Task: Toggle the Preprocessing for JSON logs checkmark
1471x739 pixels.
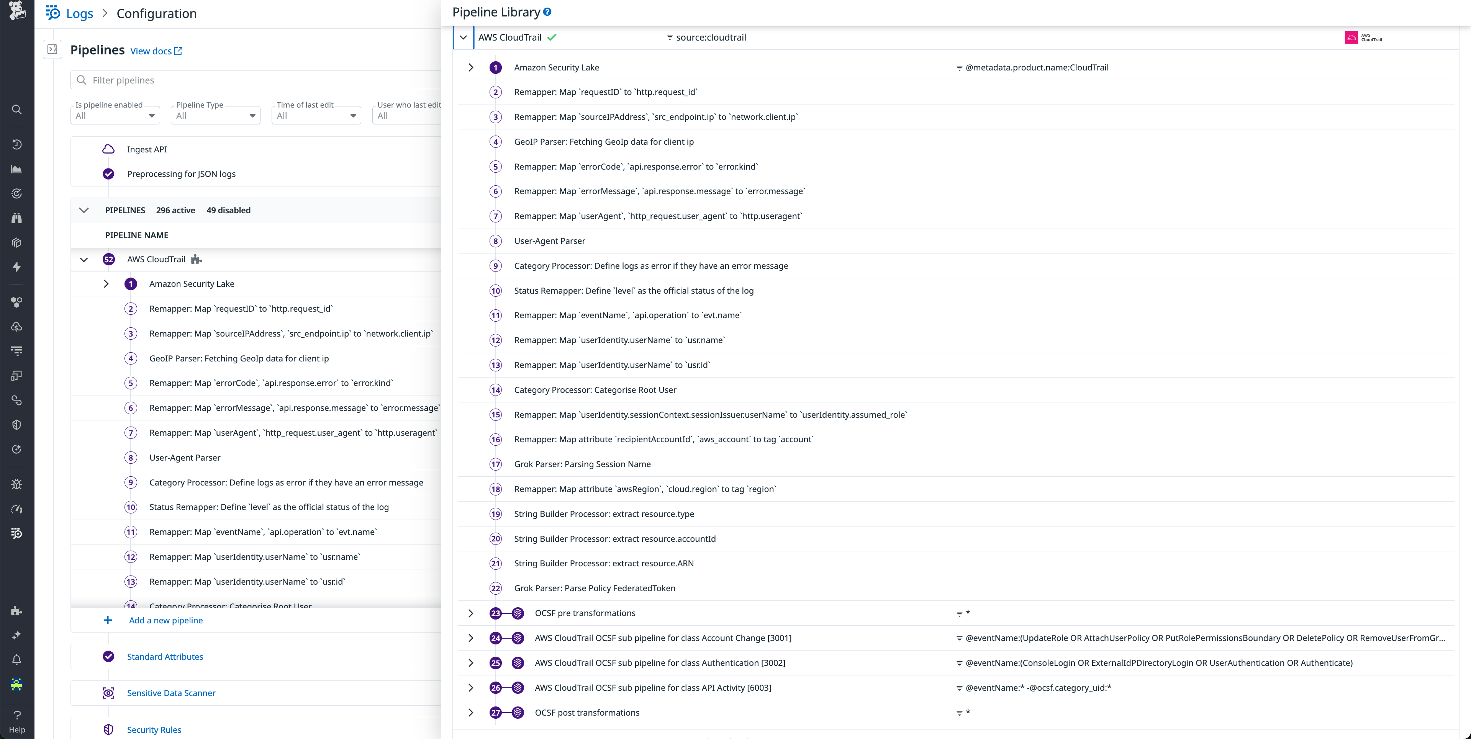Action: pos(108,173)
